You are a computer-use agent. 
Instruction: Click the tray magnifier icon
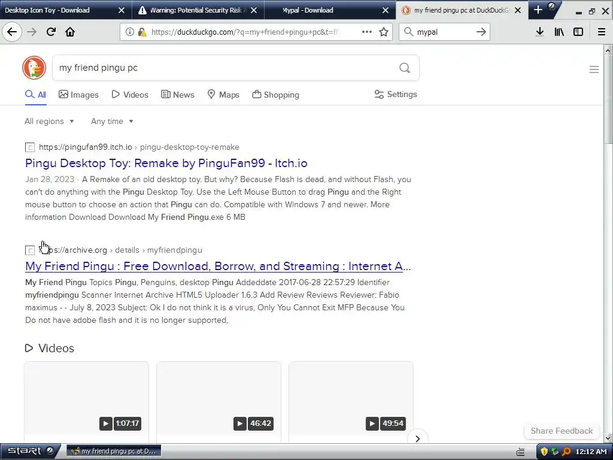(566, 452)
